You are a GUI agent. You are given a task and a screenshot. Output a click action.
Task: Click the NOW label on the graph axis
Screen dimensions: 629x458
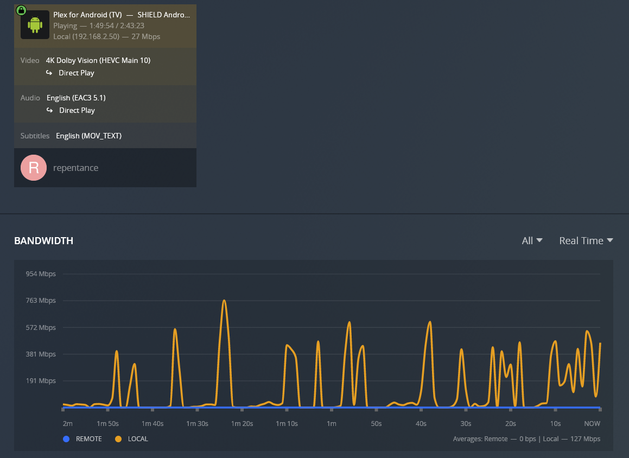592,423
